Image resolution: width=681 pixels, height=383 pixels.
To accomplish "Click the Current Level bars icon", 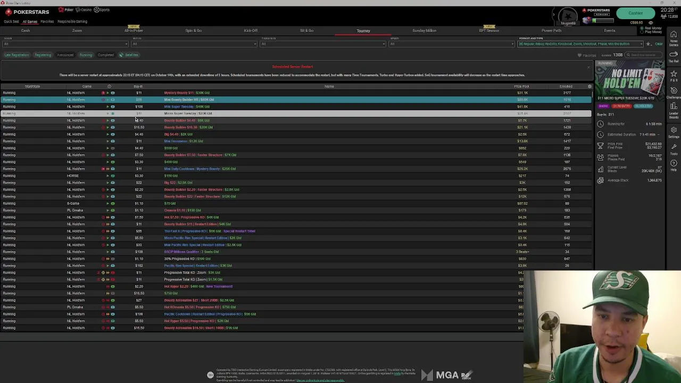I will (600, 169).
